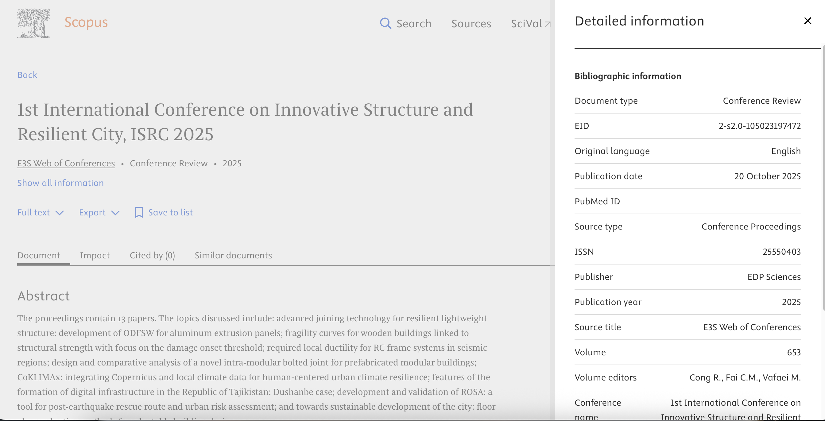Click Save to list text

[x=170, y=212]
